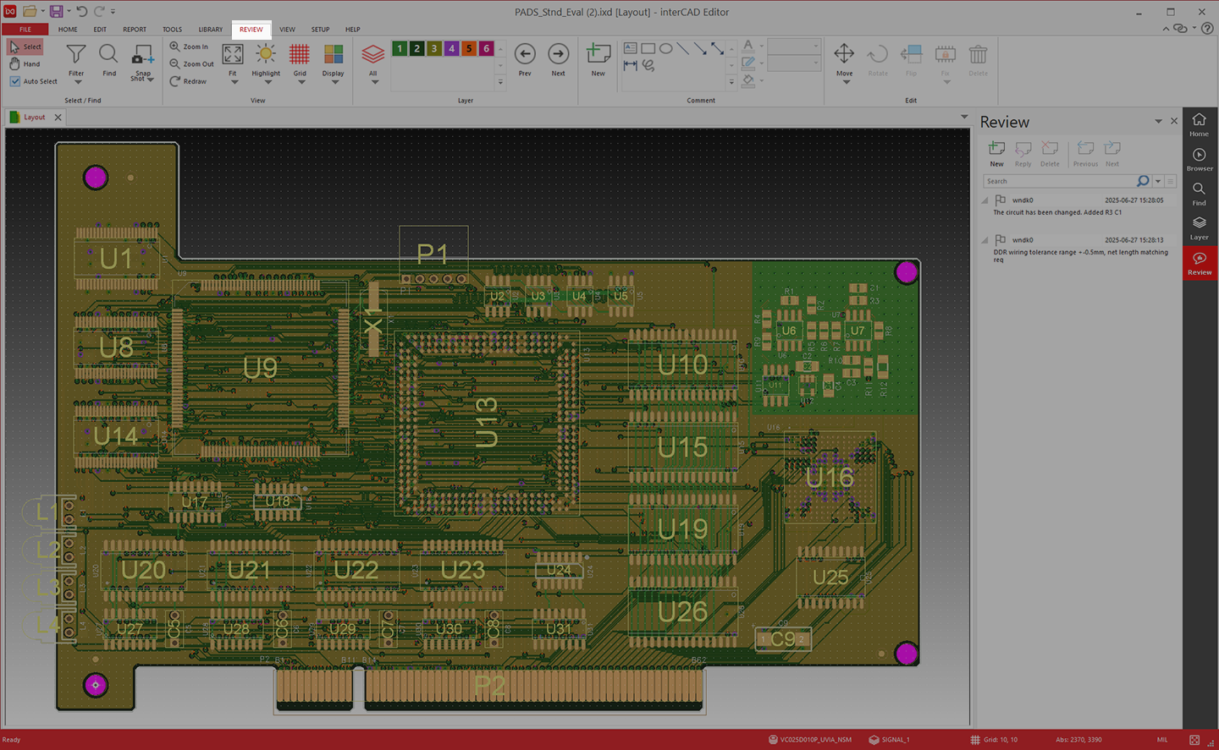
Task: Redraw the layout view
Action: click(188, 81)
